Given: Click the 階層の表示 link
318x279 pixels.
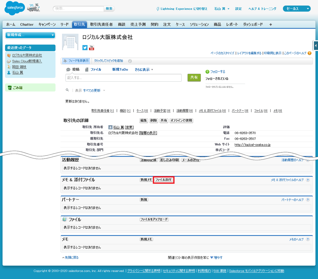Looking at the screenshot, I should coord(148,133).
